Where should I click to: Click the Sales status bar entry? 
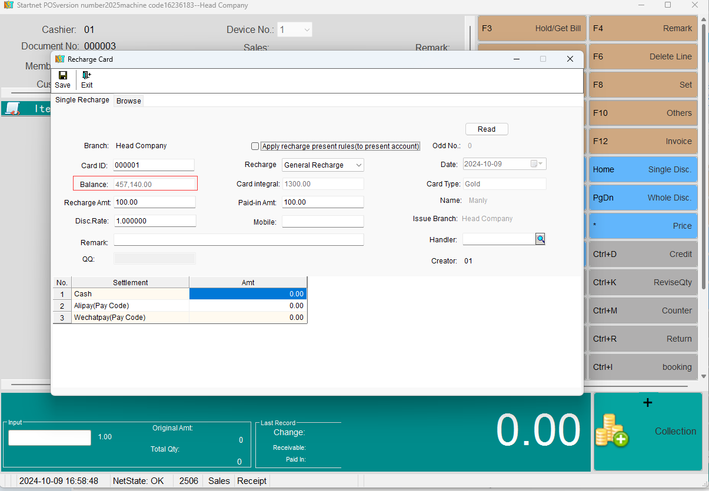pos(219,481)
